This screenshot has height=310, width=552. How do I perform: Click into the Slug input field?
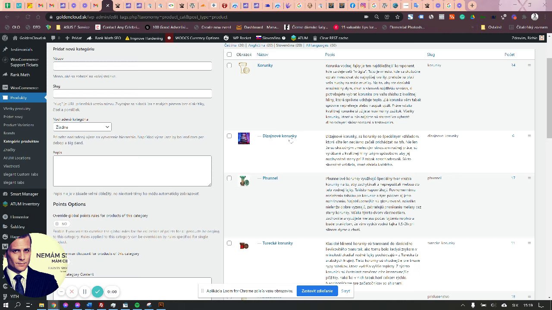coord(132,93)
